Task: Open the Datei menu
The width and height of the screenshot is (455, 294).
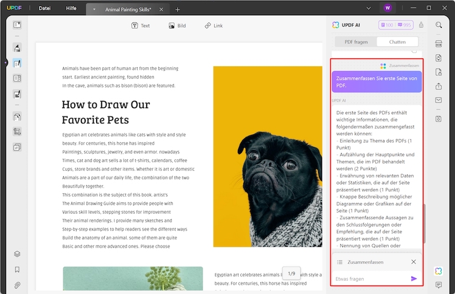Action: [44, 9]
